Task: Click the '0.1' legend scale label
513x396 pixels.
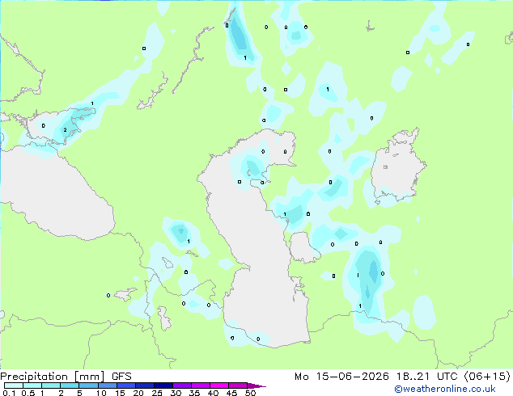Action: (x=9, y=393)
